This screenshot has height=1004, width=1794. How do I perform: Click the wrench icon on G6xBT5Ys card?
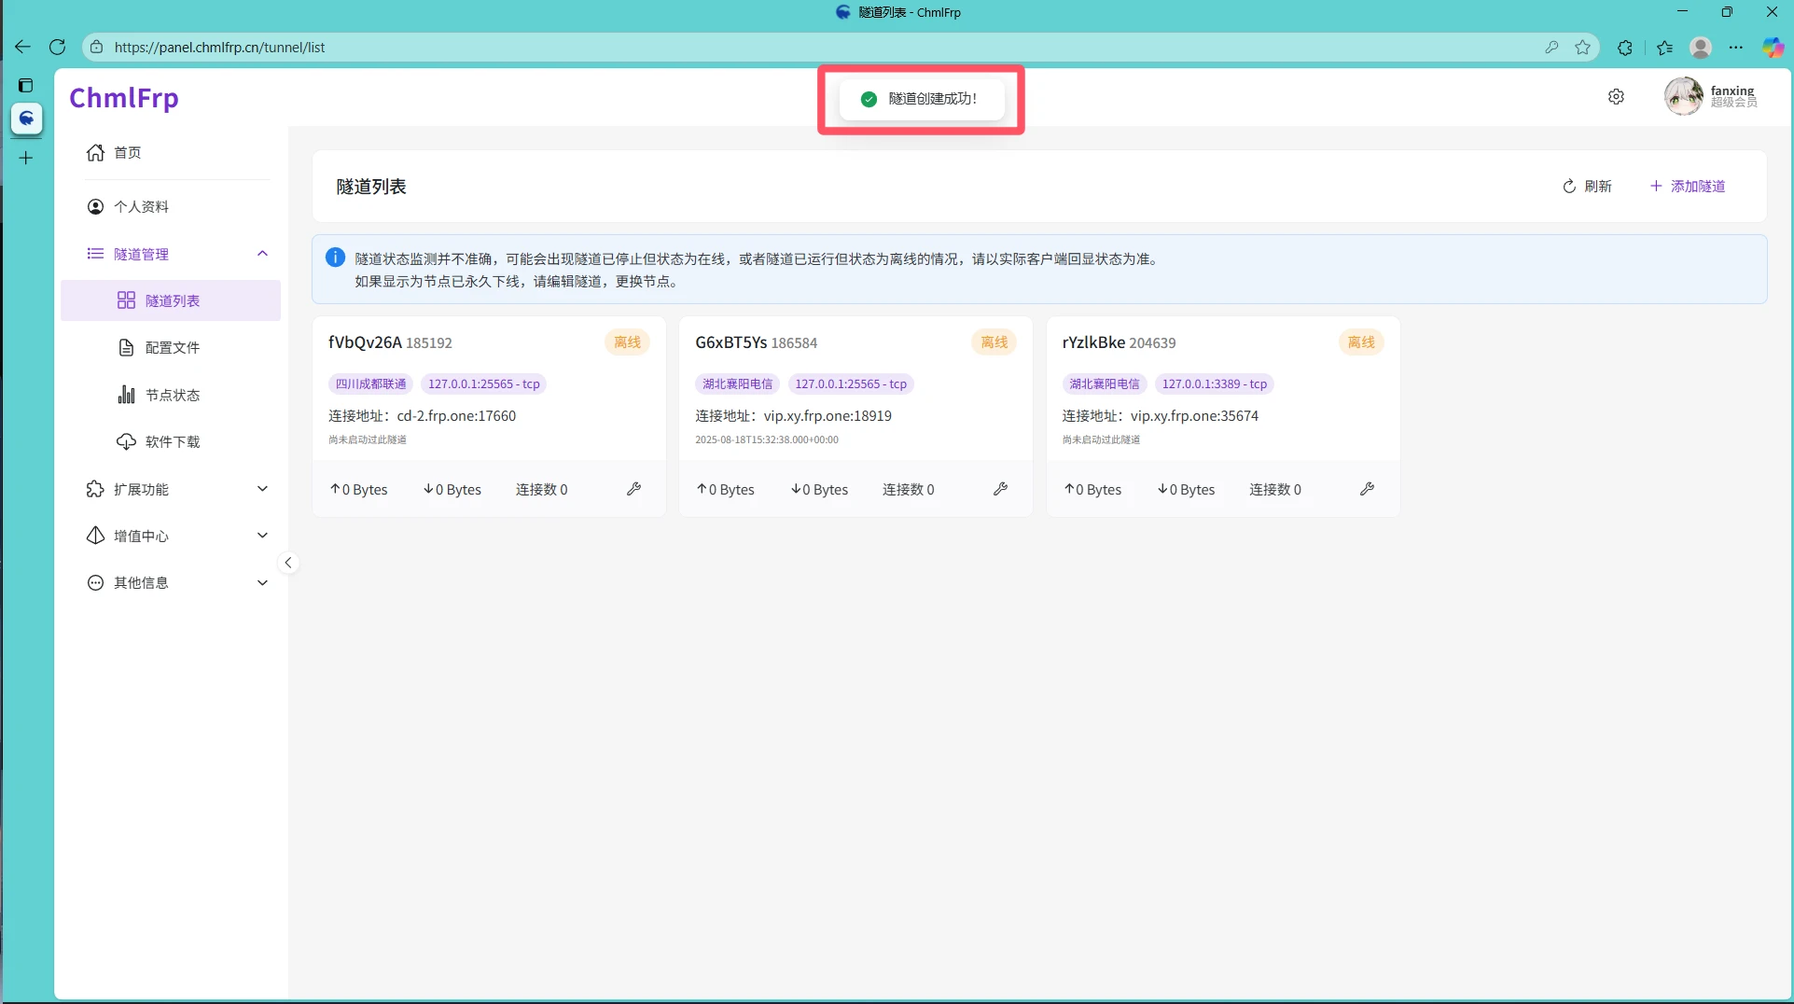pyautogui.click(x=1000, y=489)
